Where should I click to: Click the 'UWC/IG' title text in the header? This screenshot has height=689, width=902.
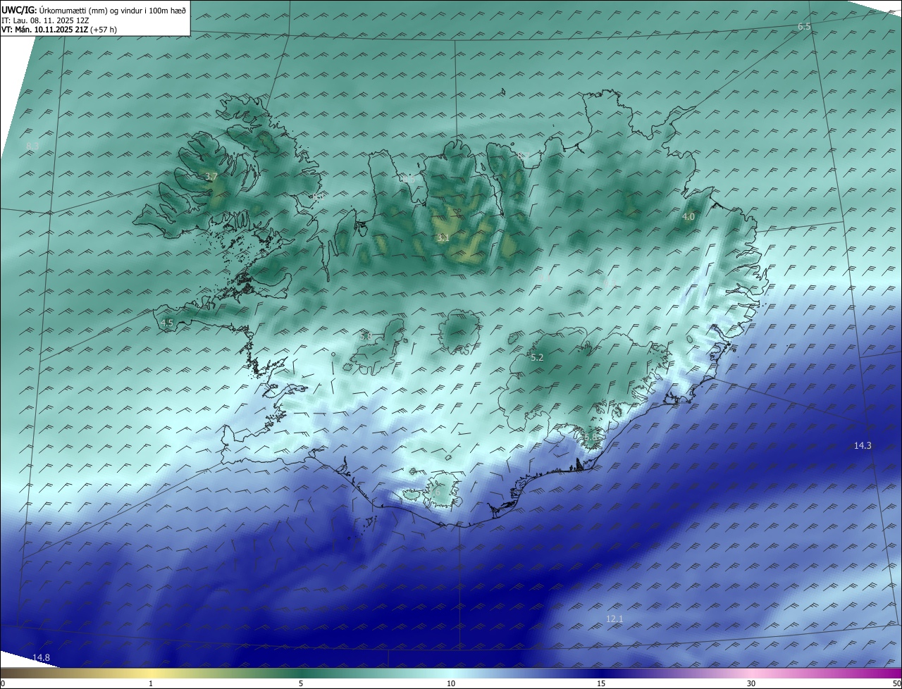[x=19, y=10]
